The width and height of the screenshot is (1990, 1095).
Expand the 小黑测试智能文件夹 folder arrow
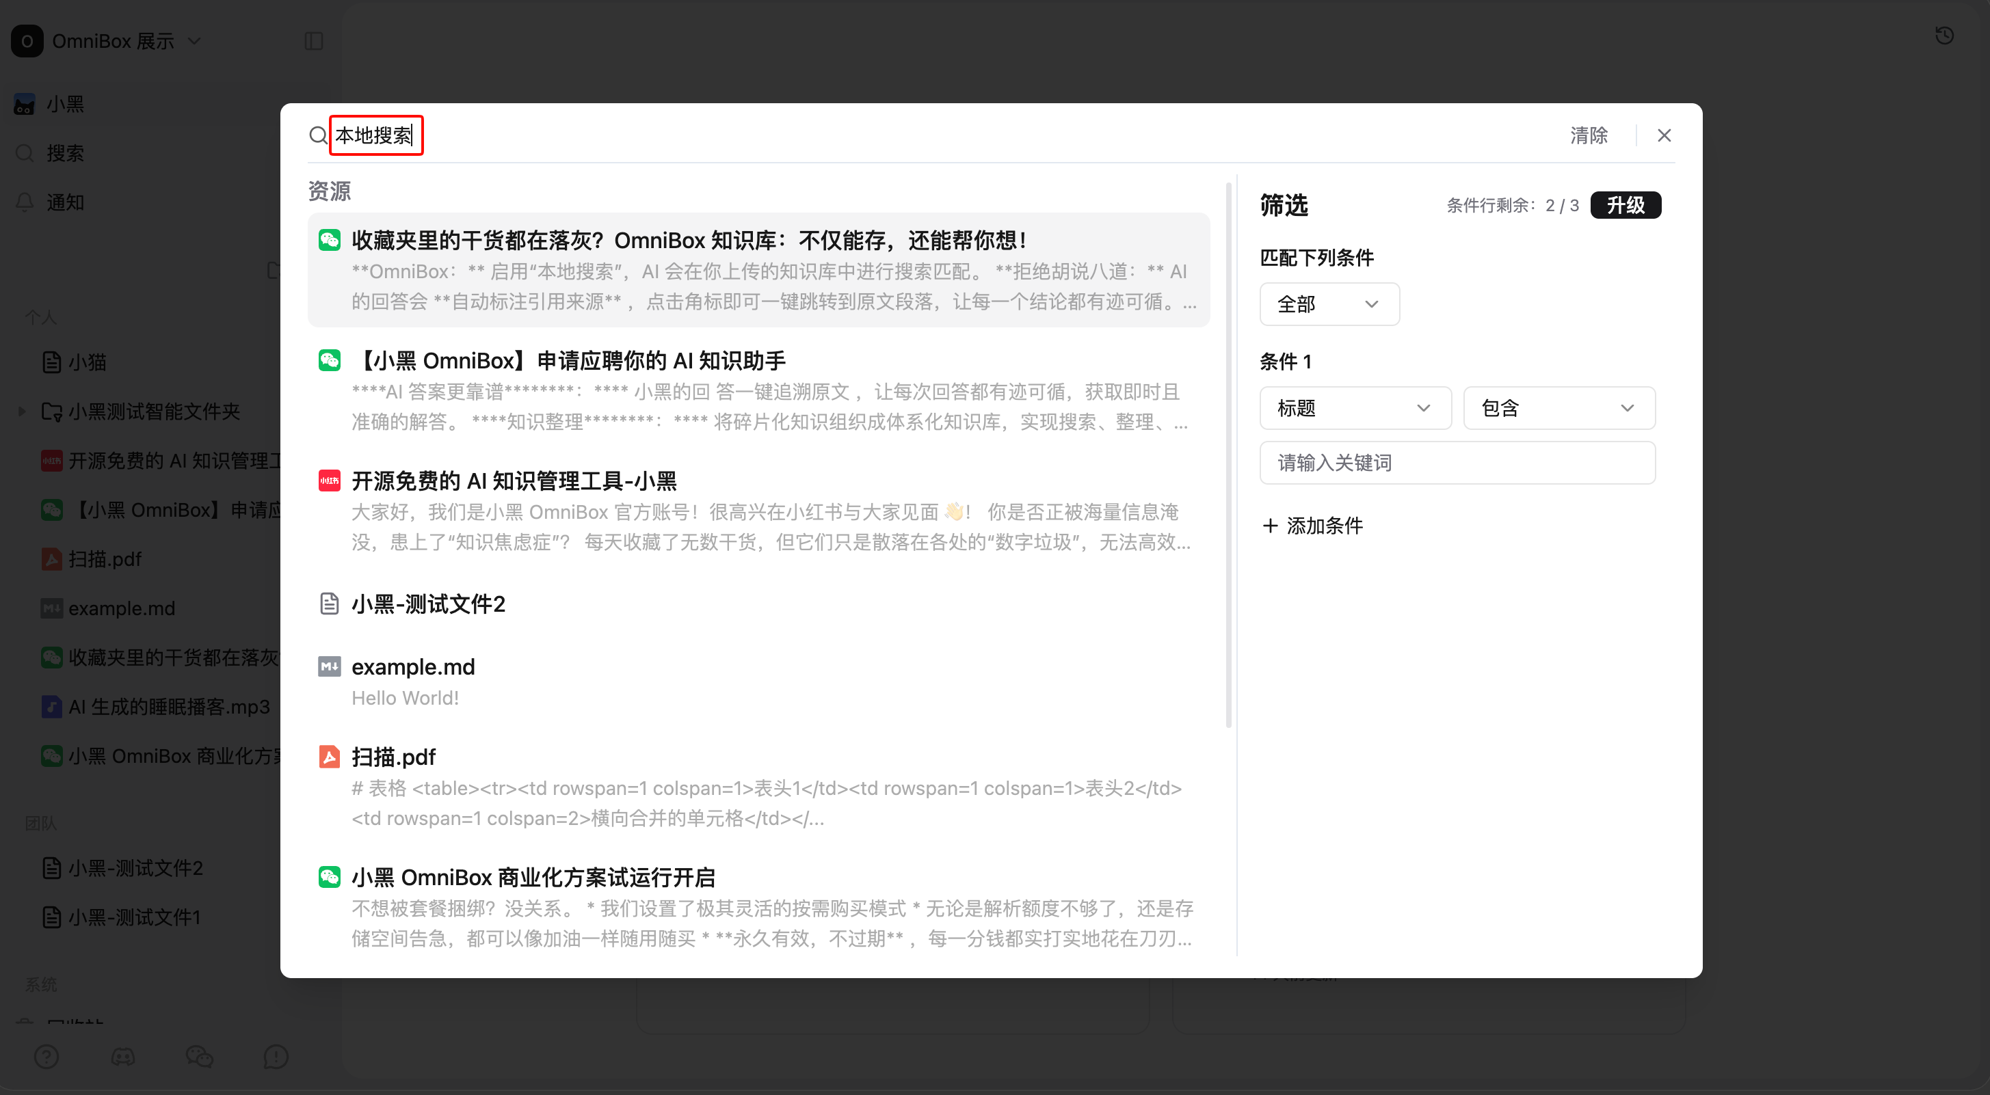[x=22, y=411]
